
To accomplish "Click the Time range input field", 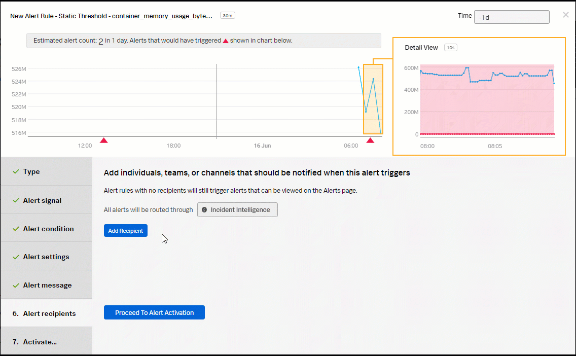I will click(511, 17).
